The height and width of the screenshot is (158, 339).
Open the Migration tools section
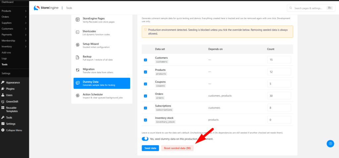(x=102, y=71)
